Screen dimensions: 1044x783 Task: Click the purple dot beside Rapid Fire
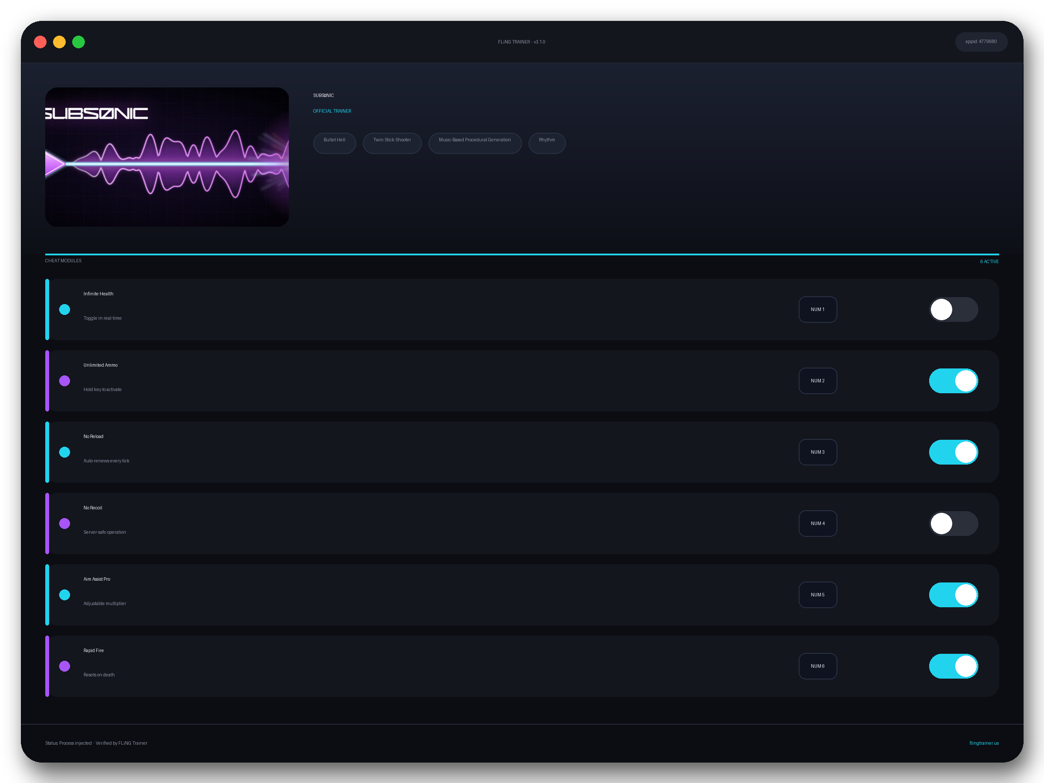coord(65,666)
